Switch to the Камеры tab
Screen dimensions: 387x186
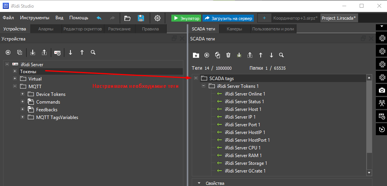pyautogui.click(x=234, y=29)
